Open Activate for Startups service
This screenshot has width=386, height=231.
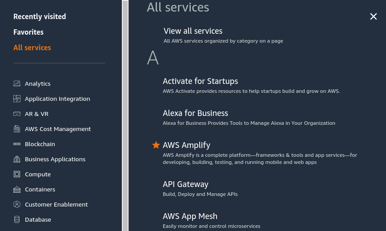(x=200, y=81)
